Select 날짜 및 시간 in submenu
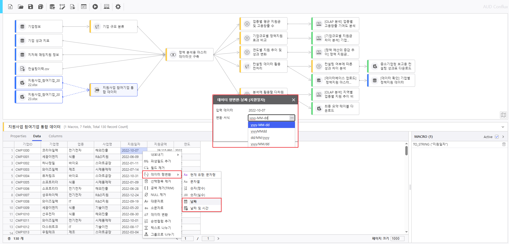Screen dimensions: 509x244 (199, 208)
